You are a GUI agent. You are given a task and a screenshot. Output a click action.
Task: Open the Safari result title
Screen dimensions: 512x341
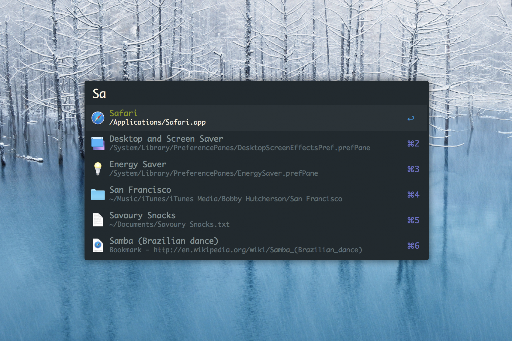pyautogui.click(x=123, y=113)
